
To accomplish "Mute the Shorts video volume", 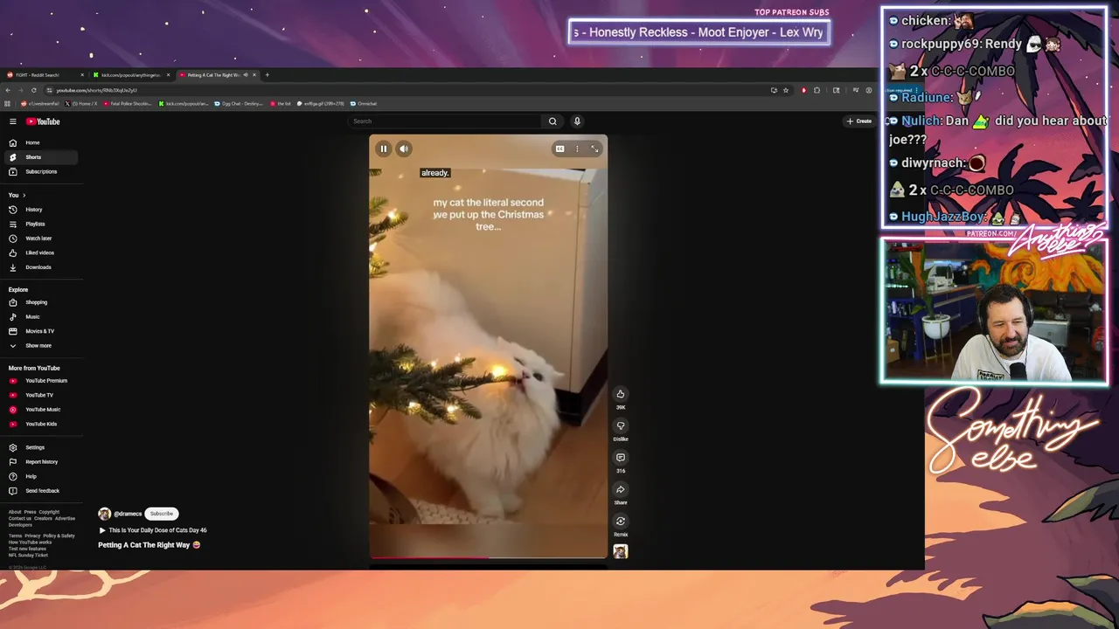I will pyautogui.click(x=404, y=149).
